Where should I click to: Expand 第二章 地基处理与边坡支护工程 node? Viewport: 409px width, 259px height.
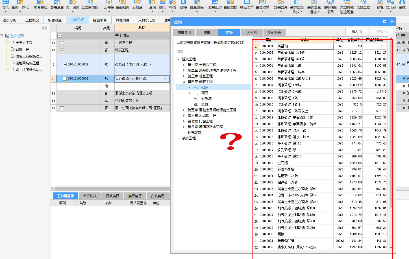[184, 71]
